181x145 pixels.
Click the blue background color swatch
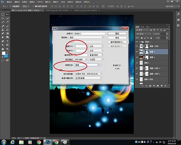point(5,55)
